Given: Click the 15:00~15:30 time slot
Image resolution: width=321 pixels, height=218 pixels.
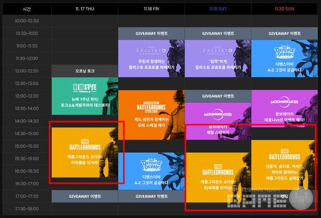Looking at the screenshot, I should point(27,146).
